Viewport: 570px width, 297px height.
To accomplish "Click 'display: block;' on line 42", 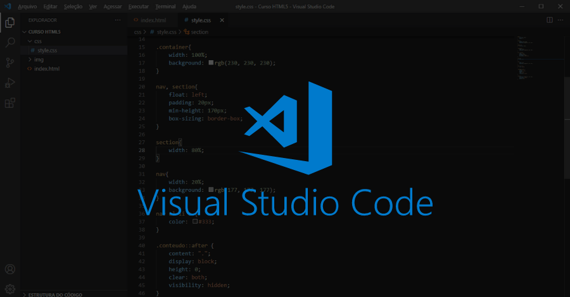I will [193, 262].
